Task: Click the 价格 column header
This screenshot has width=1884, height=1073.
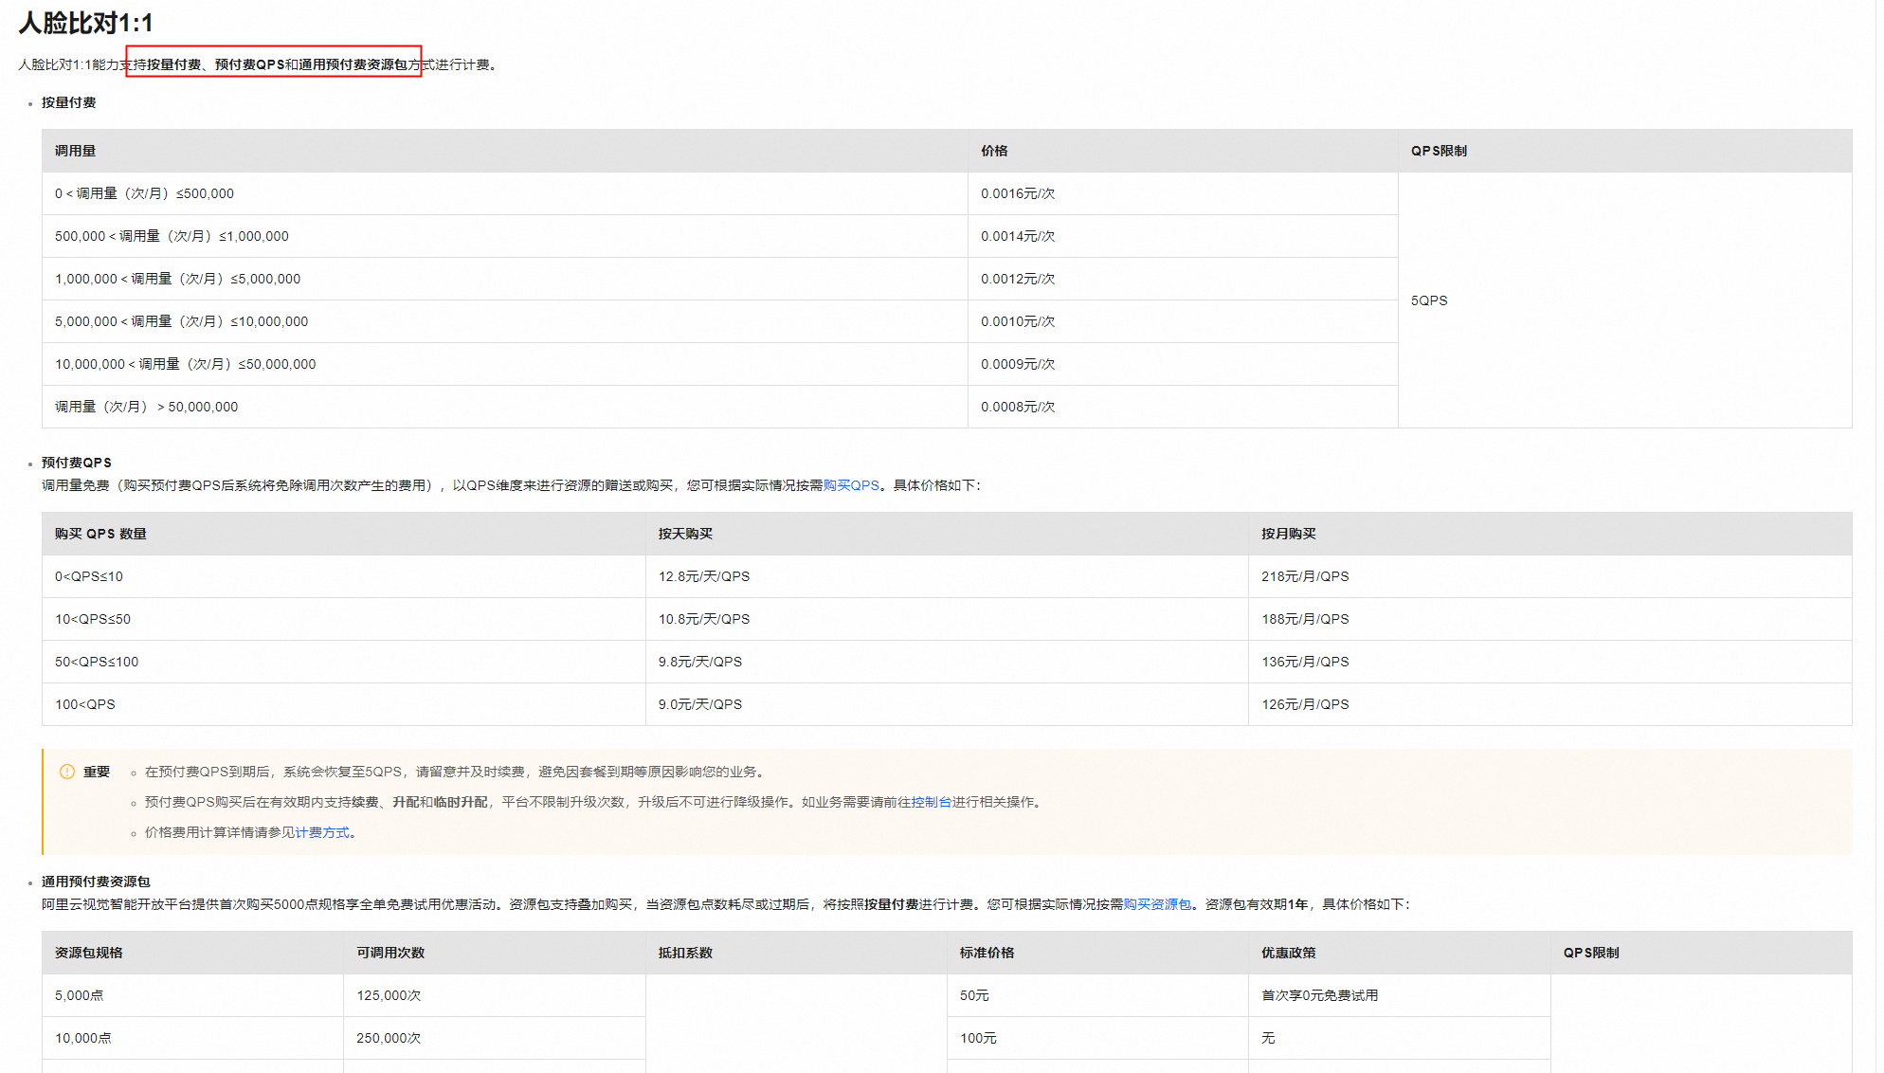Action: [1183, 151]
